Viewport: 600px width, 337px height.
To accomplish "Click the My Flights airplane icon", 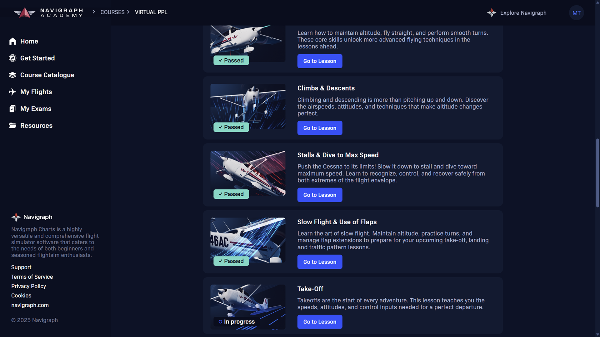I will point(12,92).
